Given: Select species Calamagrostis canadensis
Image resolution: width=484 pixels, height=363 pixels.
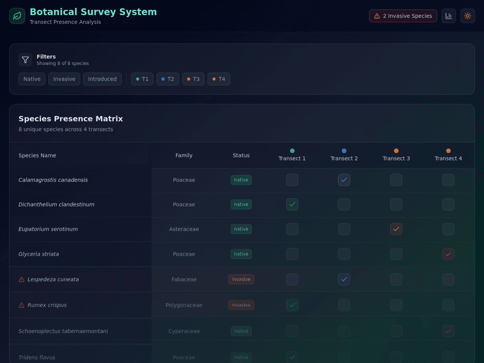Looking at the screenshot, I should click(x=53, y=180).
